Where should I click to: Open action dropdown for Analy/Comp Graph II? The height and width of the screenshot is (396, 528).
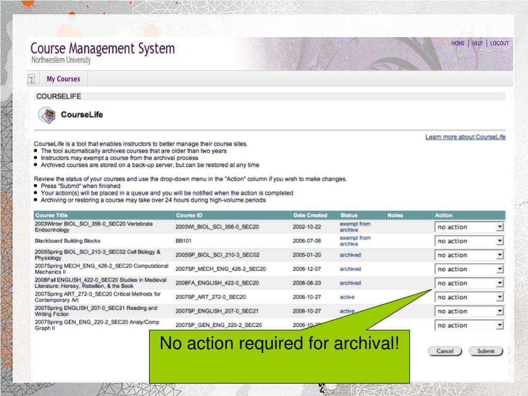(x=469, y=325)
